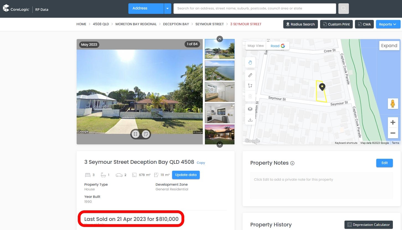The image size is (402, 230).
Task: Click the map download icon
Action: 250,120
